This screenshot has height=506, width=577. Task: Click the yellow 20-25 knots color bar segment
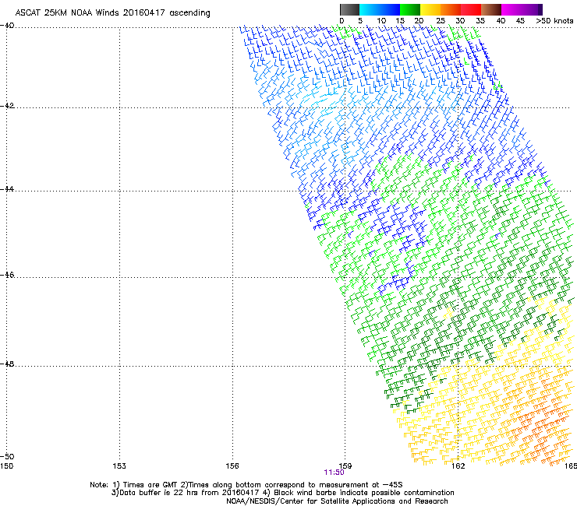(x=430, y=9)
